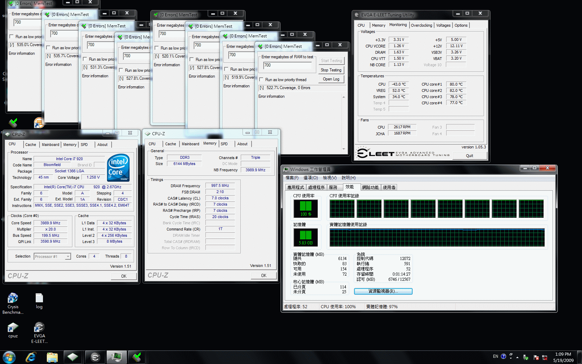Click front MemTest window title icon
This screenshot has height=364, width=582.
pos(261,46)
